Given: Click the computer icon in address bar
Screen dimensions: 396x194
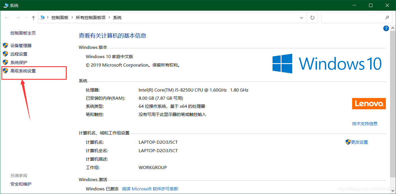Looking at the screenshot, I should 42,18.
